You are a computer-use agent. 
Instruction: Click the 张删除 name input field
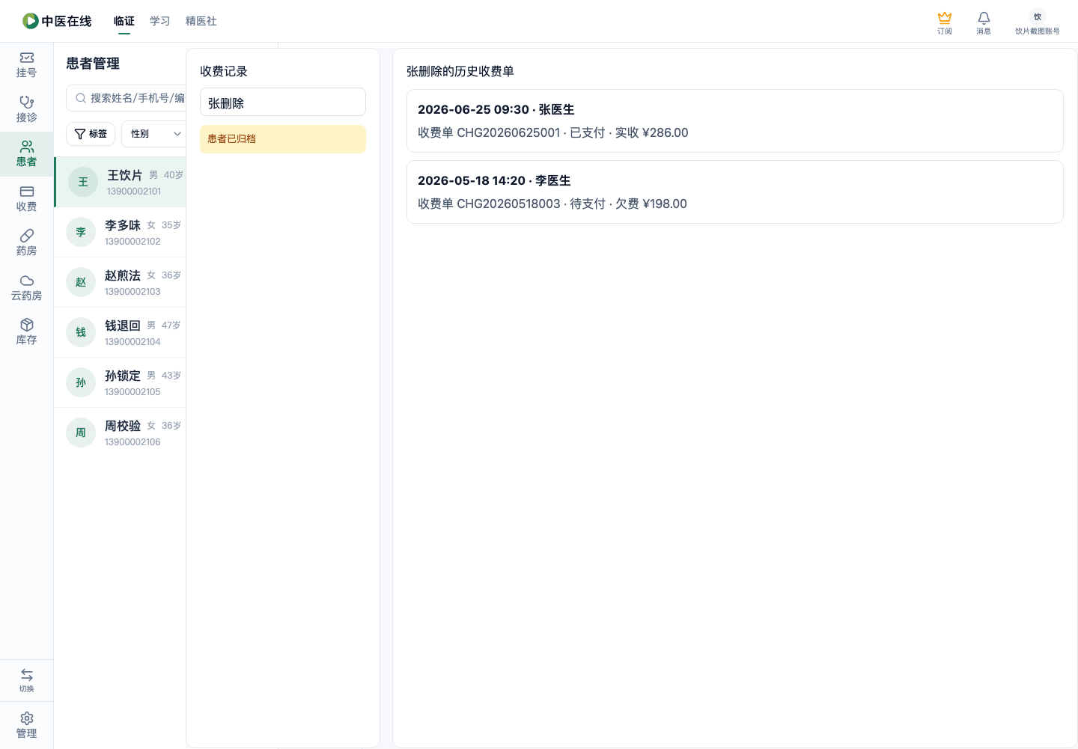click(x=283, y=102)
